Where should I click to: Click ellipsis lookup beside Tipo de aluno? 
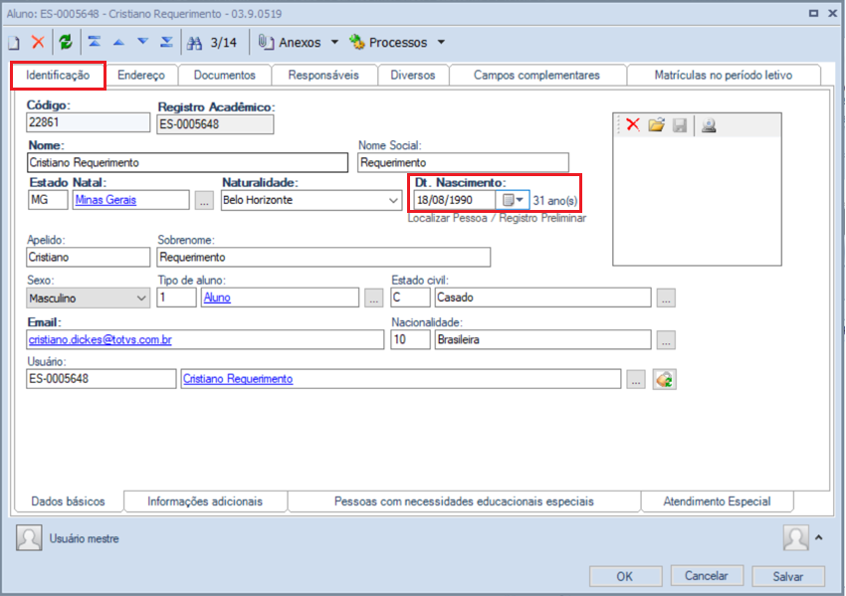373,298
